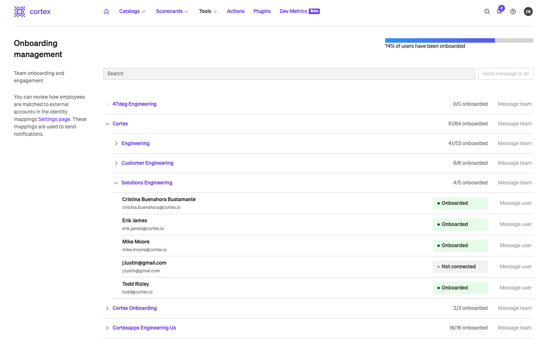548x357 pixels.
Task: Expand the Cortex Onboarding team
Action: tap(107, 308)
